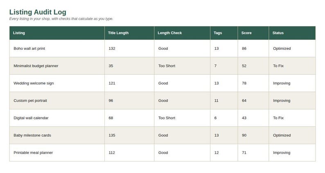Click tags value 11
The height and width of the screenshot is (173, 325).
pyautogui.click(x=217, y=101)
